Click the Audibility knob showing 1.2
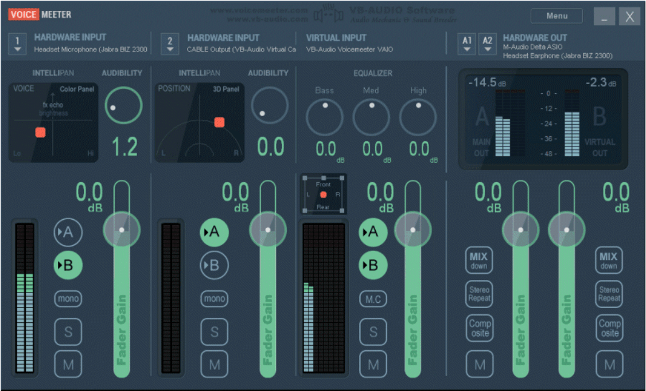This screenshot has height=391, width=646. pyautogui.click(x=123, y=105)
